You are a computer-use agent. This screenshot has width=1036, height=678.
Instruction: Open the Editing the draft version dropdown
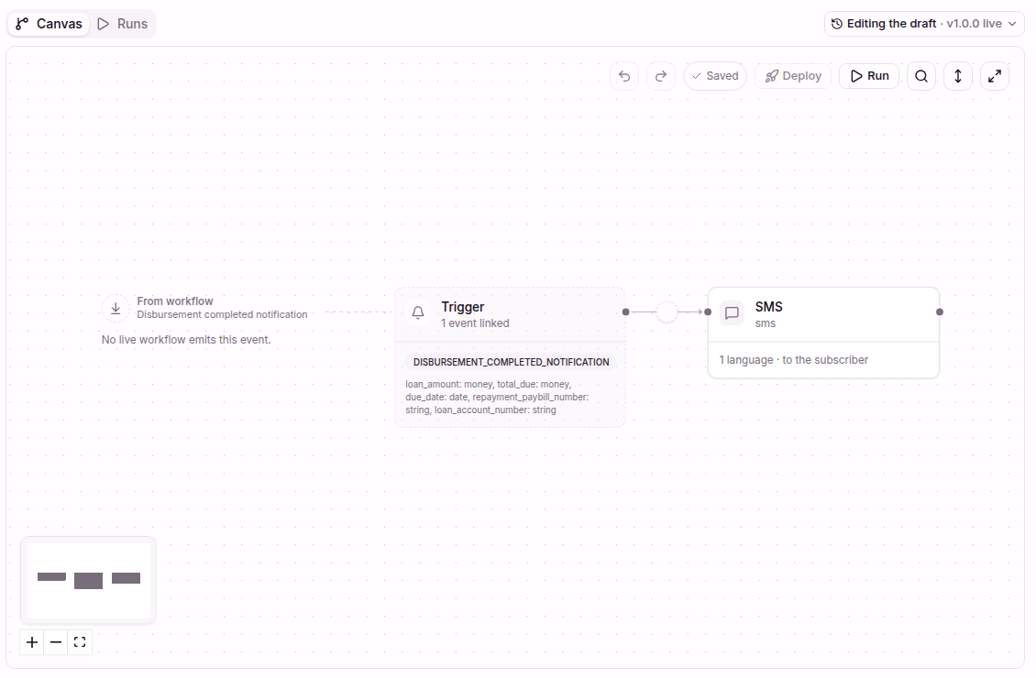[x=923, y=24]
